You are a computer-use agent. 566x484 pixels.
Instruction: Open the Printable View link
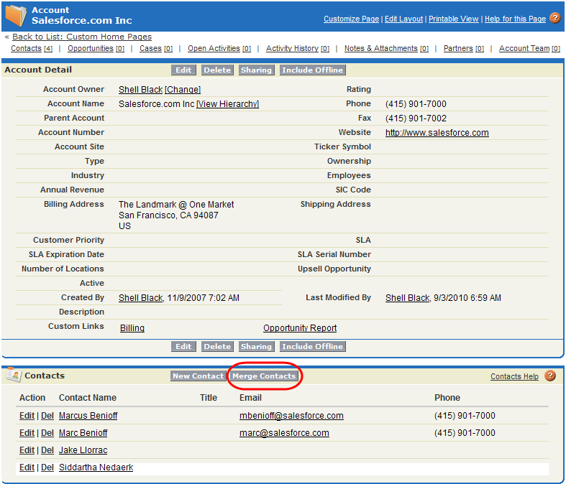point(453,19)
